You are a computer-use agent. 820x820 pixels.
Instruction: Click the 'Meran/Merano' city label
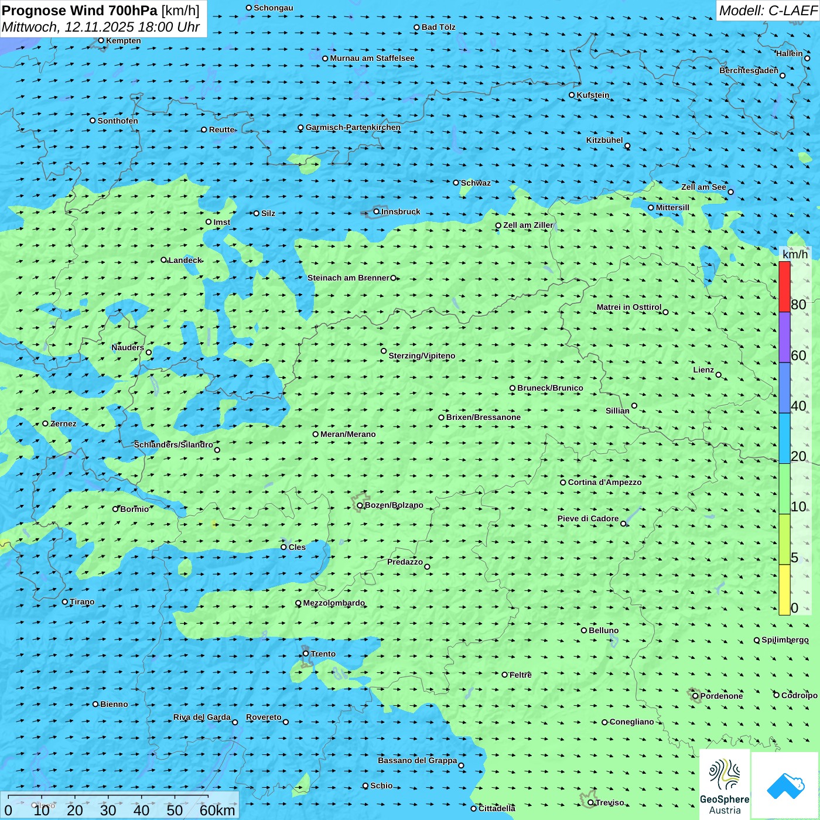348,434
